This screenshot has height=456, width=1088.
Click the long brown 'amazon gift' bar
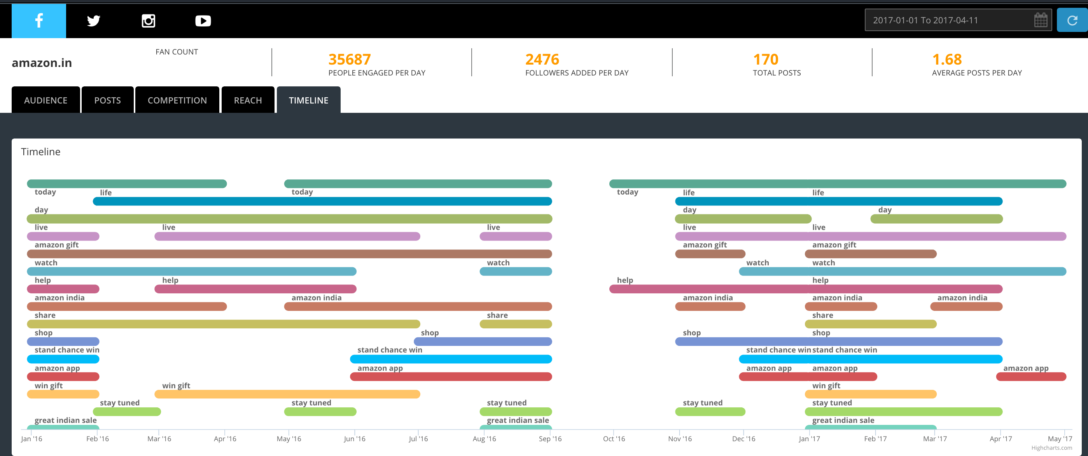click(289, 254)
